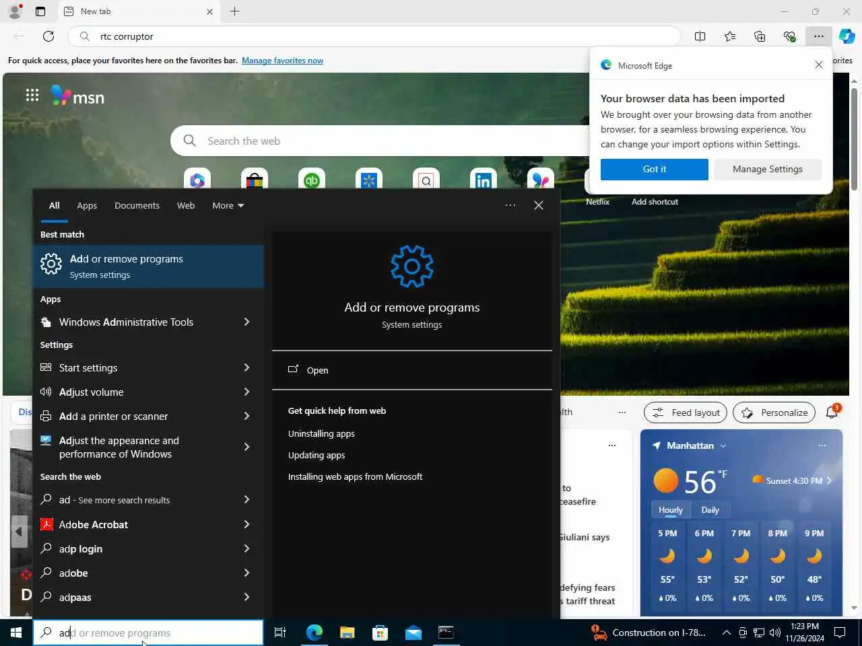862x646 pixels.
Task: Open the MSN app launcher grid
Action: [x=32, y=95]
